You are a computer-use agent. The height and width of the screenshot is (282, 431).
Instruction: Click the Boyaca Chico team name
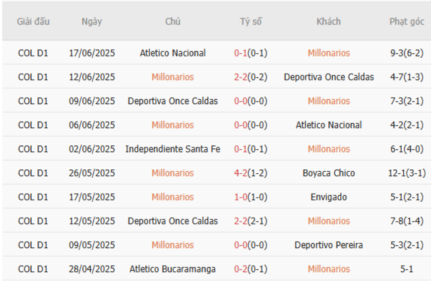click(x=328, y=173)
